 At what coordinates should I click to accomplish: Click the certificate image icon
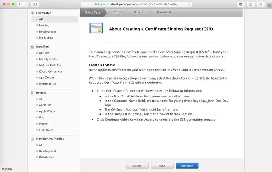[96, 28]
